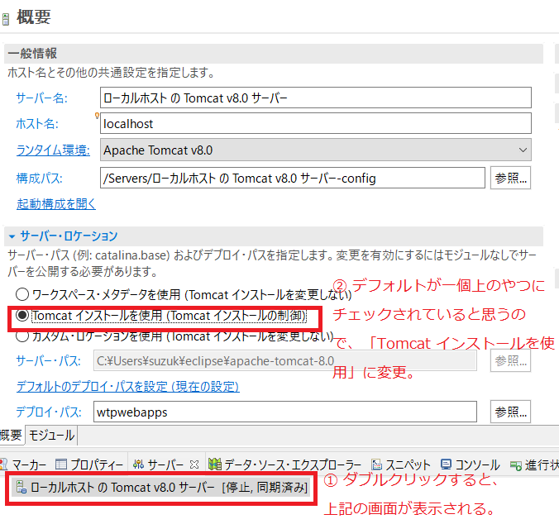559x524 pixels.
Task: Select Tomcat インストールを使用 radio button
Action: (x=22, y=315)
